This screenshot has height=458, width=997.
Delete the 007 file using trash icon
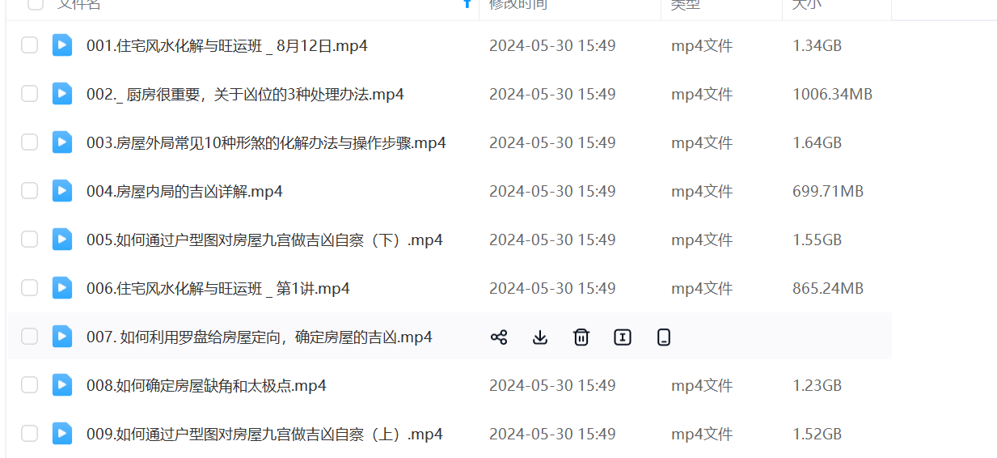click(x=581, y=337)
